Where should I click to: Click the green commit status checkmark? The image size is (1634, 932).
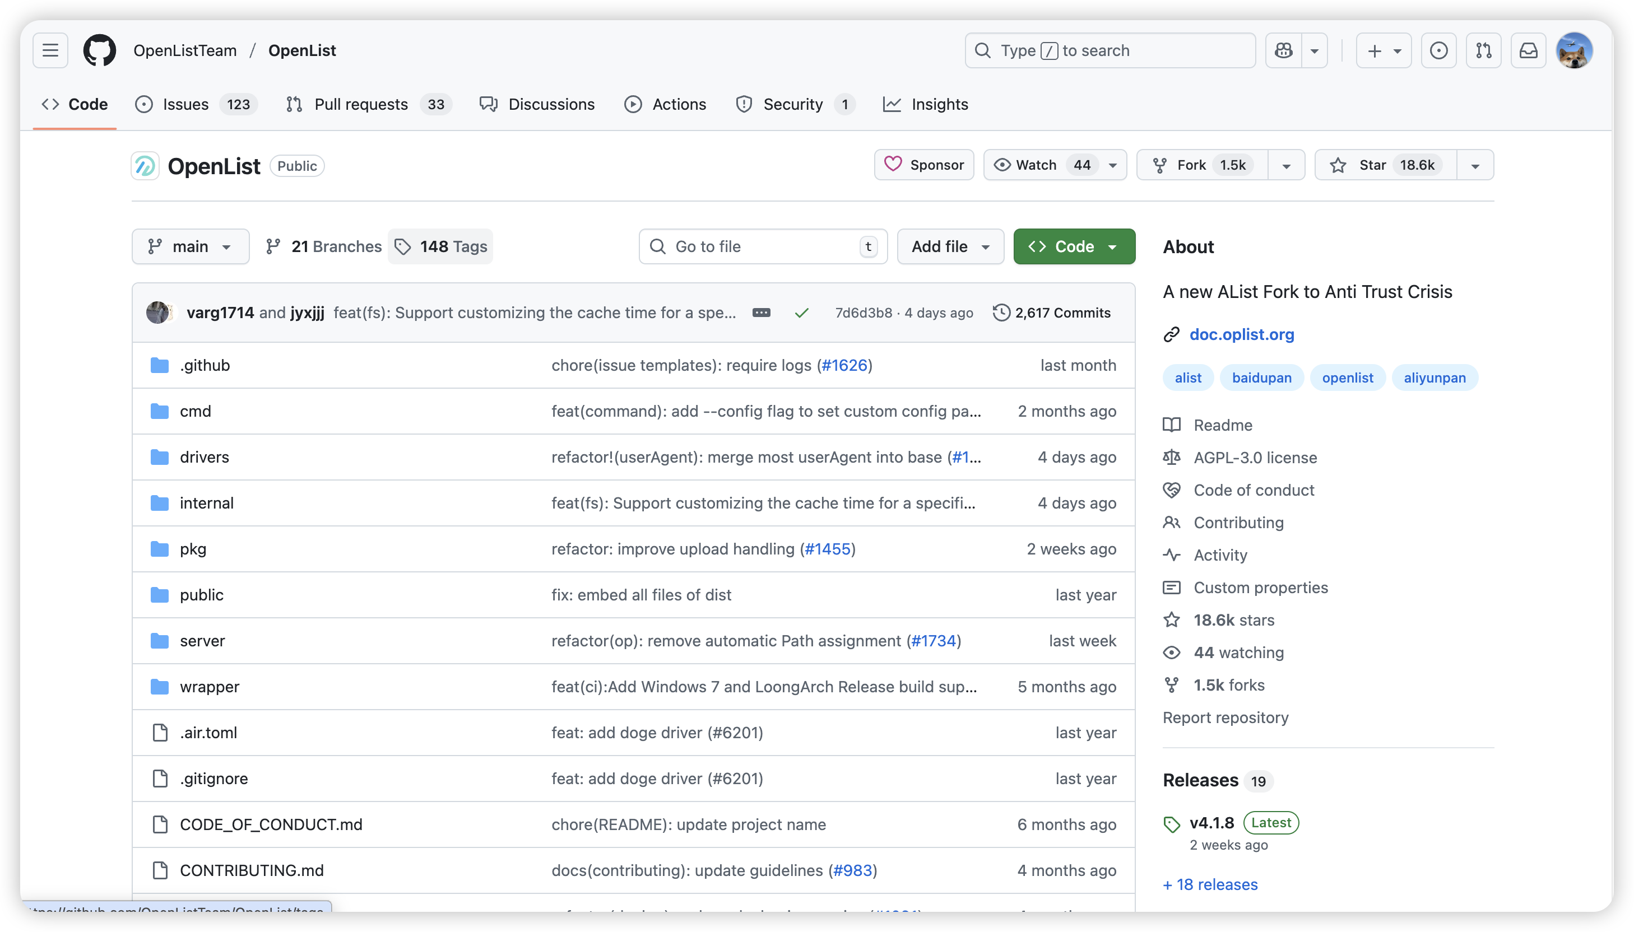(x=802, y=313)
